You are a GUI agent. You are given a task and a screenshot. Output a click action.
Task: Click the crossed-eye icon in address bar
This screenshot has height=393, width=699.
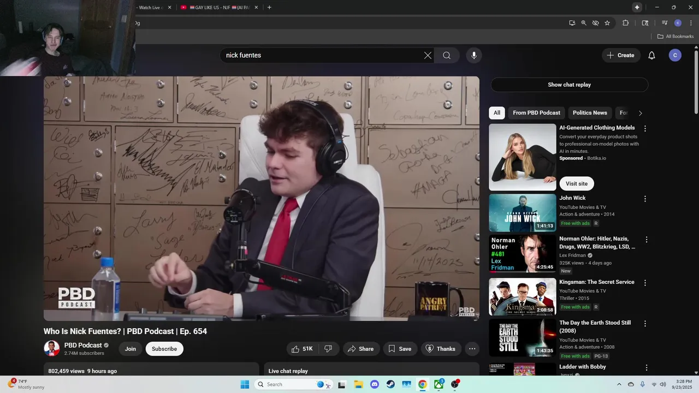pos(596,23)
